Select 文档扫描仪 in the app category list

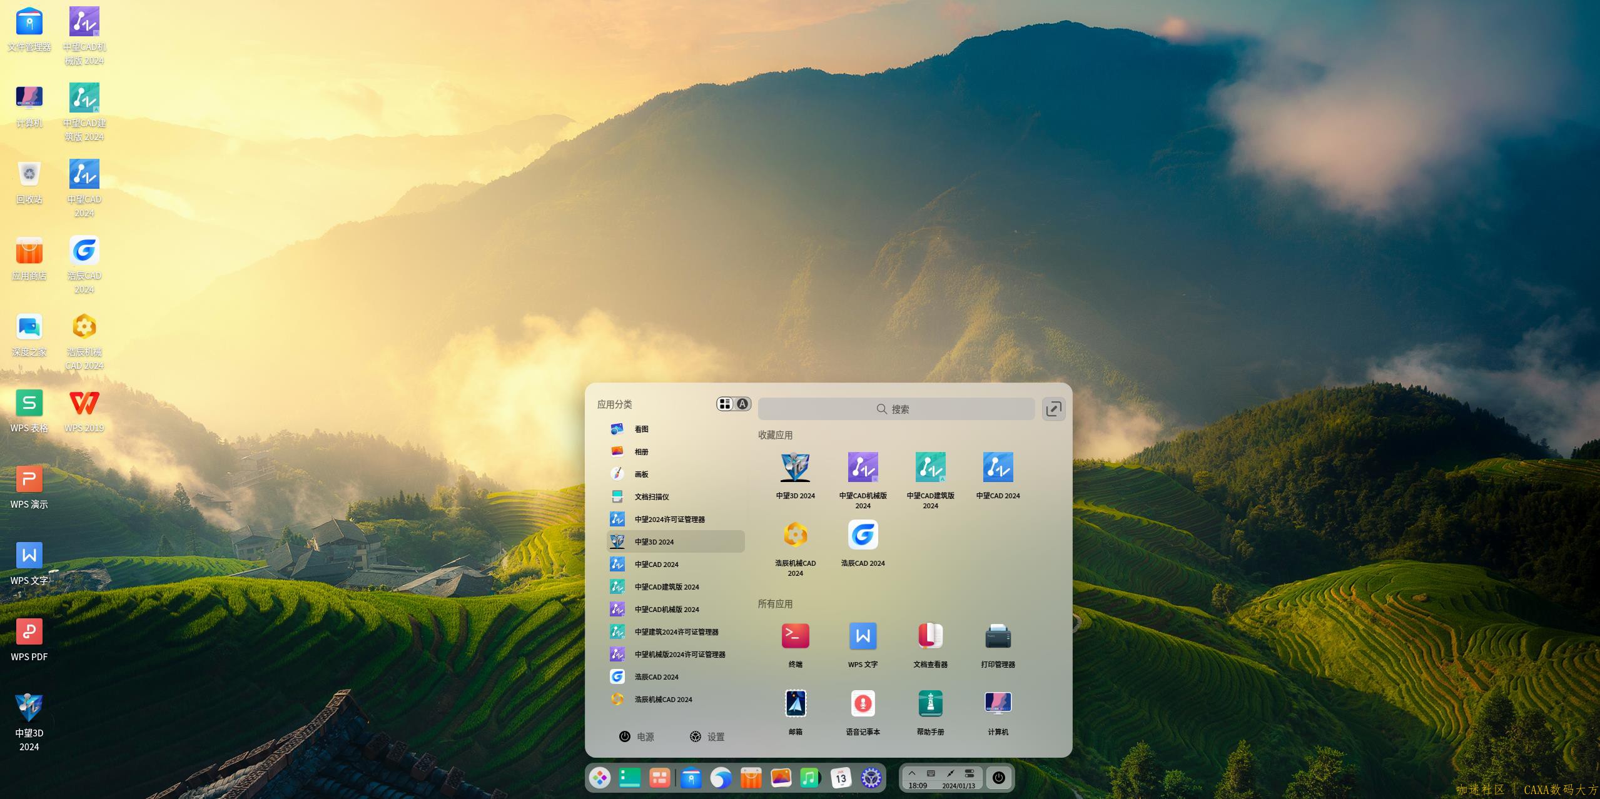click(x=652, y=496)
